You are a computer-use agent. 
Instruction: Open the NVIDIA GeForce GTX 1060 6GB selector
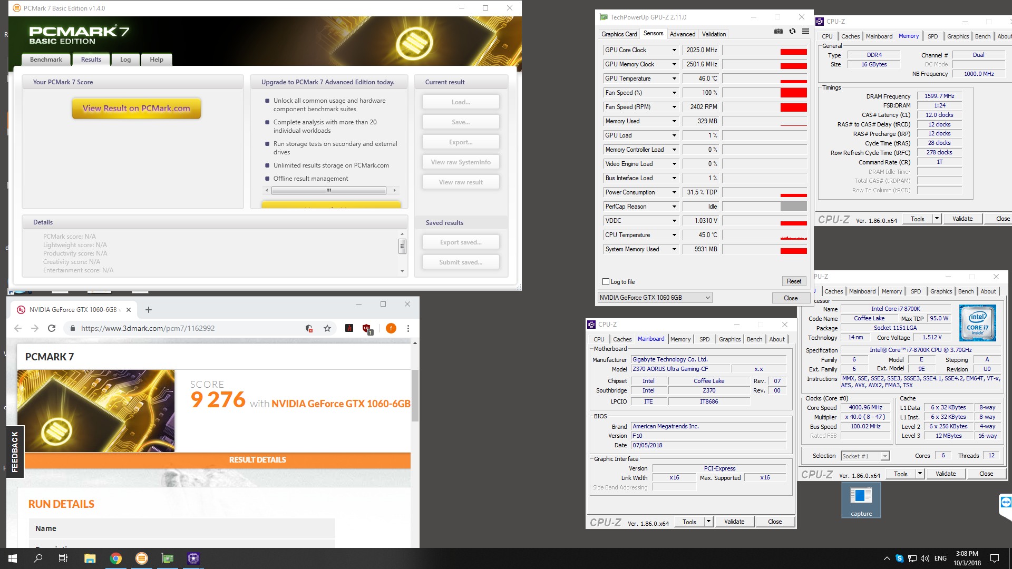point(655,298)
